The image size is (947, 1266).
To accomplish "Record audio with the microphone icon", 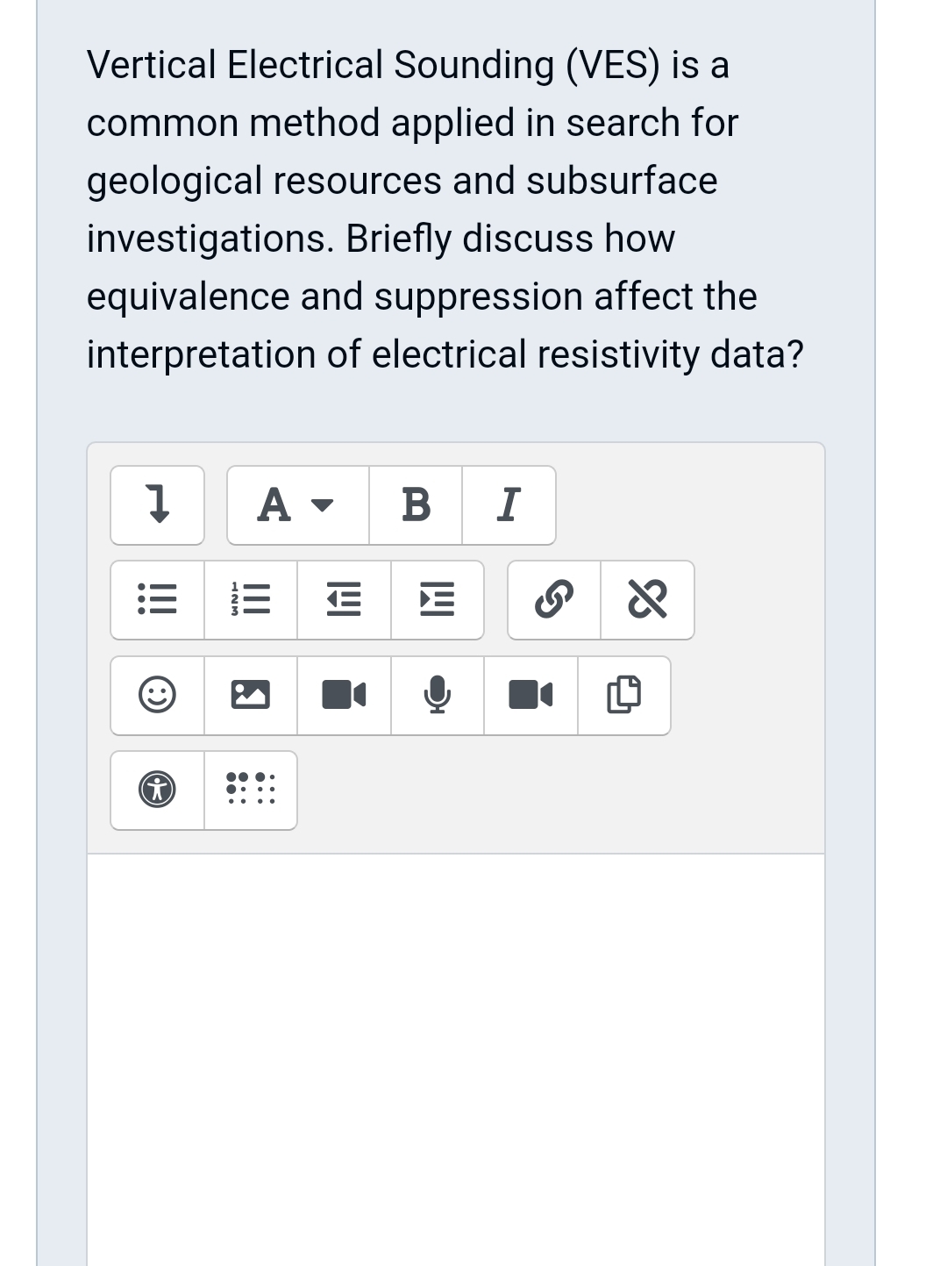I will click(437, 696).
